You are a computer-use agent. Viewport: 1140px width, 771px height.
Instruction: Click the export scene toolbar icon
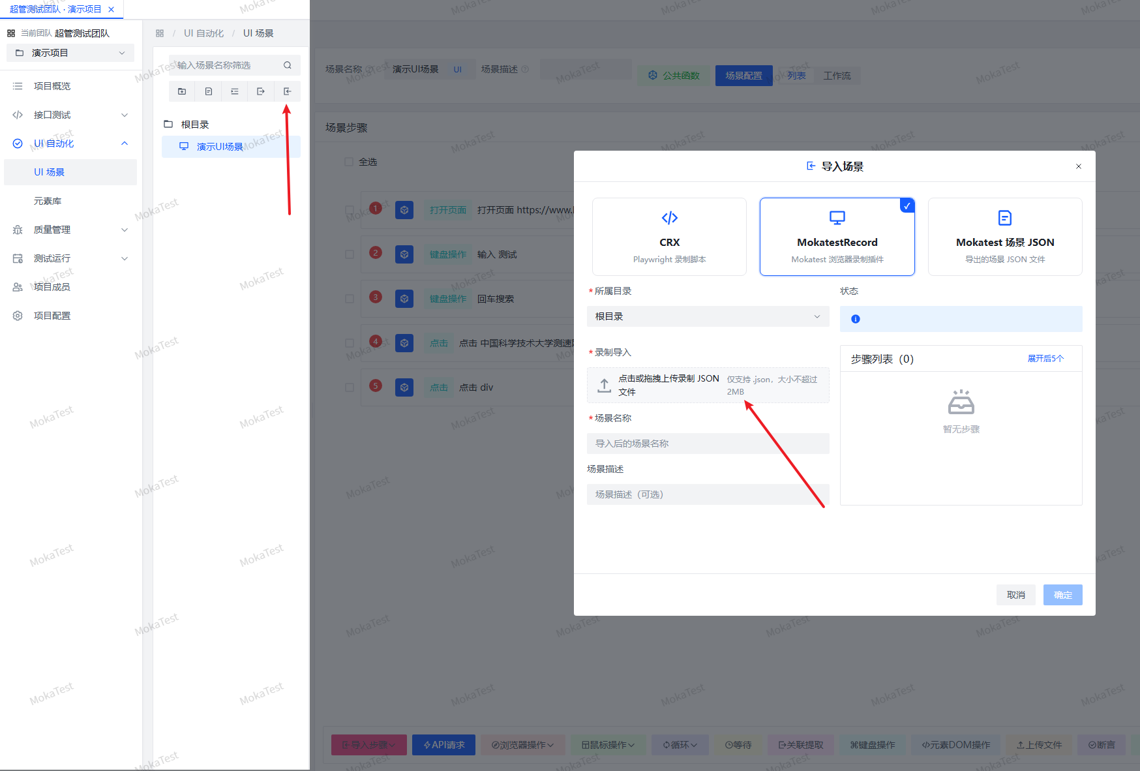(x=261, y=91)
